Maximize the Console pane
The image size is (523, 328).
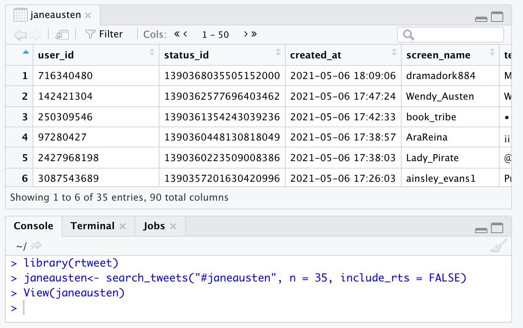click(x=497, y=228)
